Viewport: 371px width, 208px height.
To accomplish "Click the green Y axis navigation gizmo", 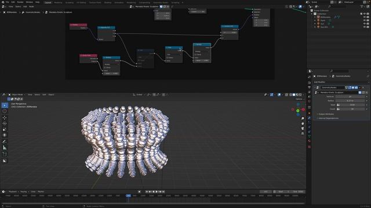I will coord(298,110).
